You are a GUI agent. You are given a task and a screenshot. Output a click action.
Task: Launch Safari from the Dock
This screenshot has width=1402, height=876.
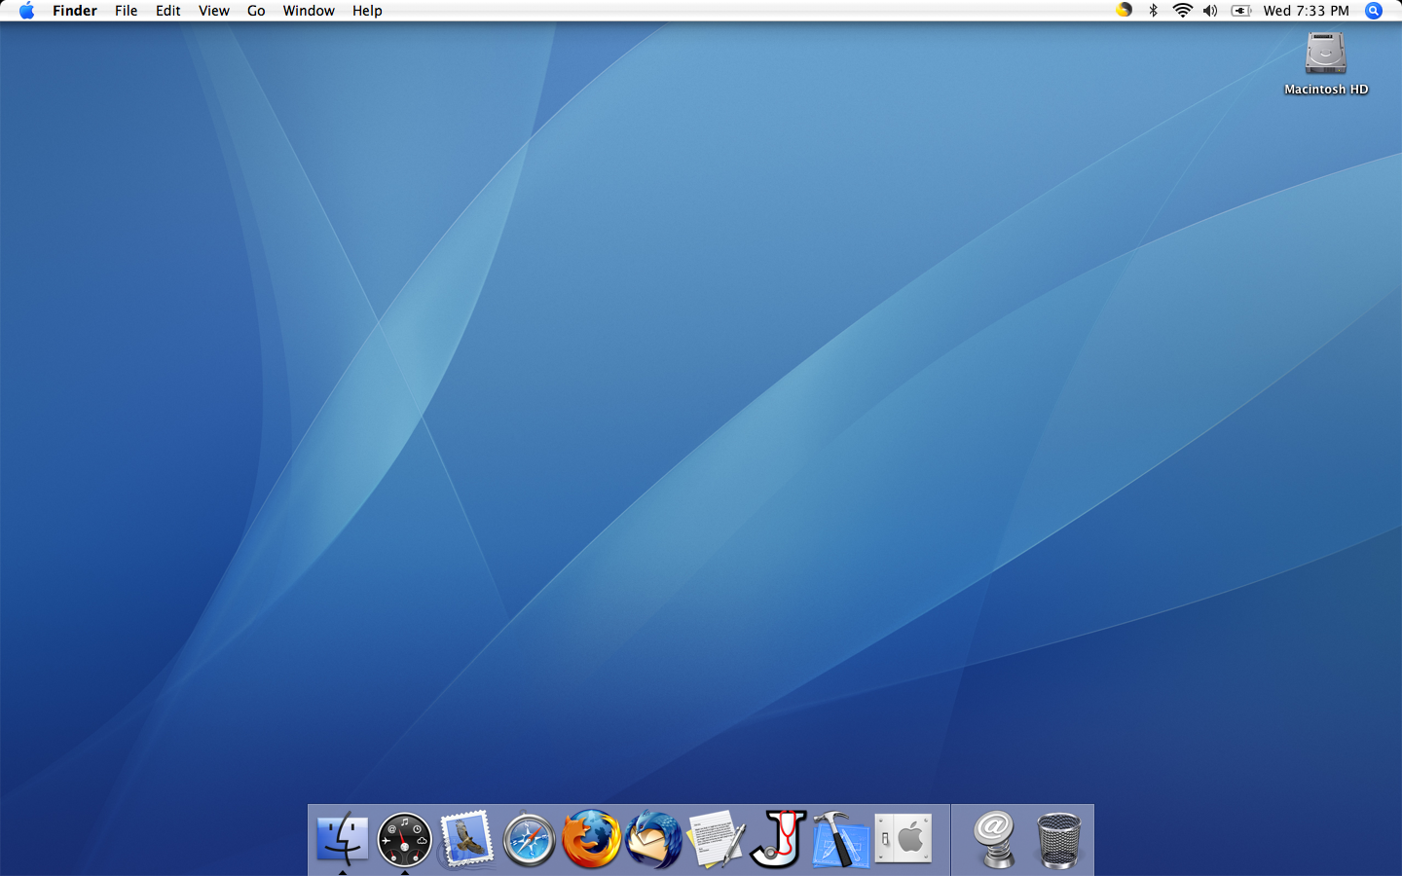(528, 839)
